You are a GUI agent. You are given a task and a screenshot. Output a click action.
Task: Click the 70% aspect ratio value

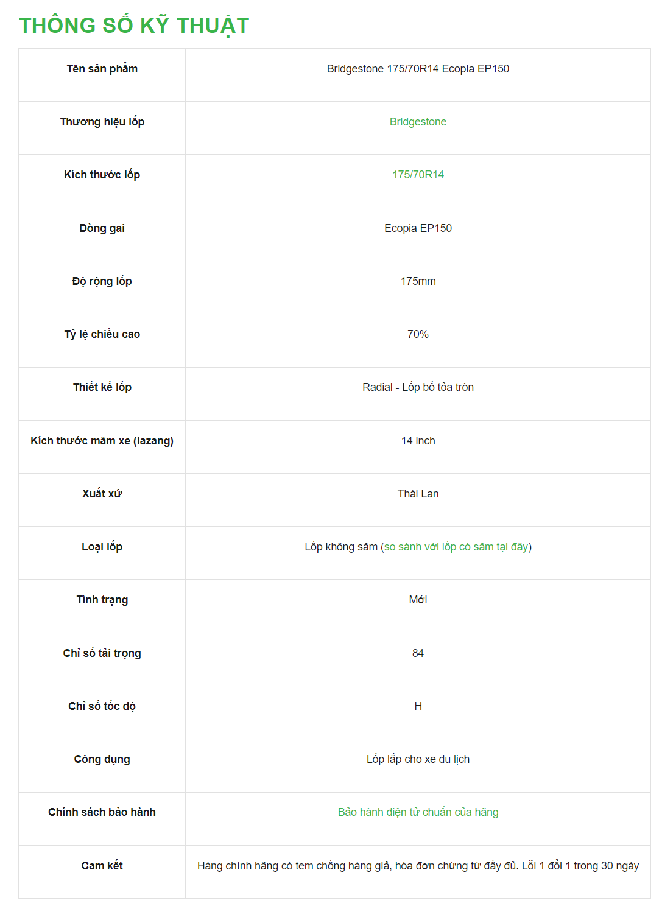418,334
